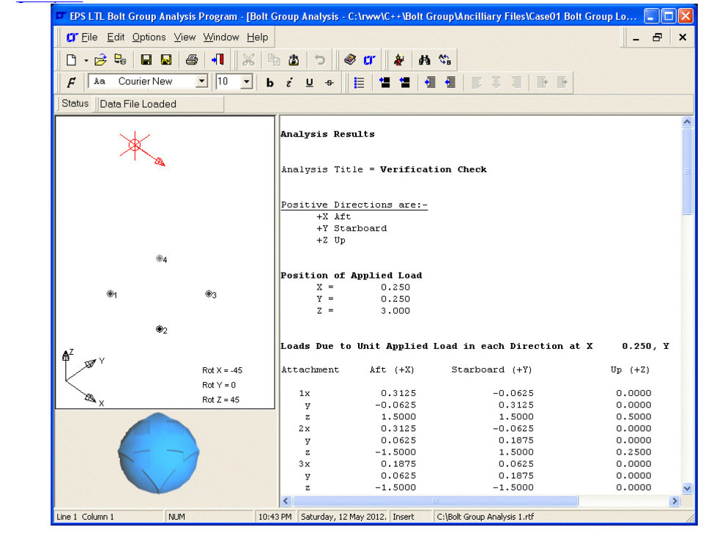Click the Insert indicator in status bar
Viewport: 725px width, 541px height.
(404, 517)
